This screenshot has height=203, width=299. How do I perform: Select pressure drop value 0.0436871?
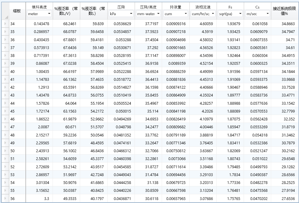[122, 198]
